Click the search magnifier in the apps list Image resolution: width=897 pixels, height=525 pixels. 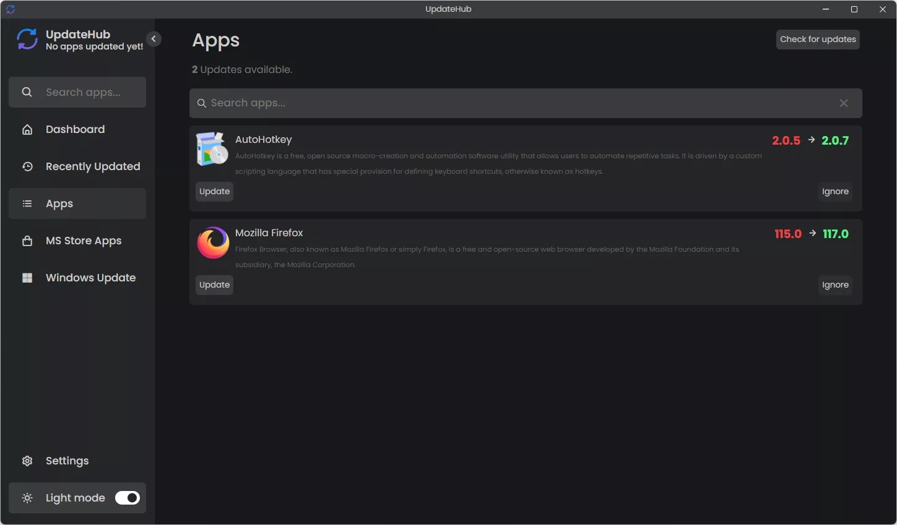click(202, 103)
